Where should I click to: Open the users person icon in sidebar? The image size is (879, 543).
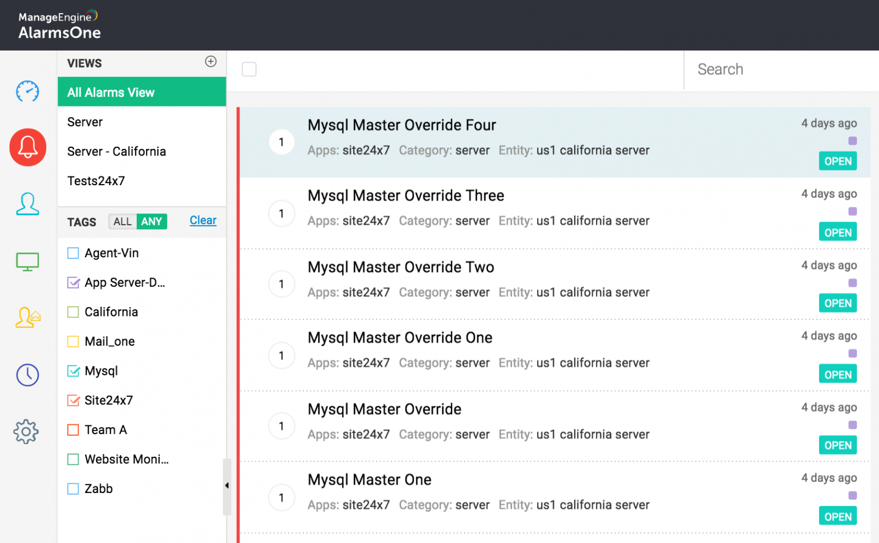pyautogui.click(x=27, y=204)
